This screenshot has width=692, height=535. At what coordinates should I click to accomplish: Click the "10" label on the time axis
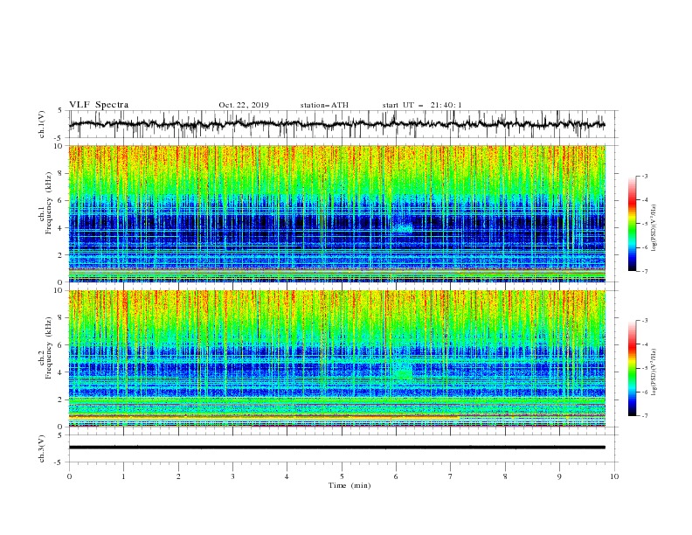click(614, 476)
